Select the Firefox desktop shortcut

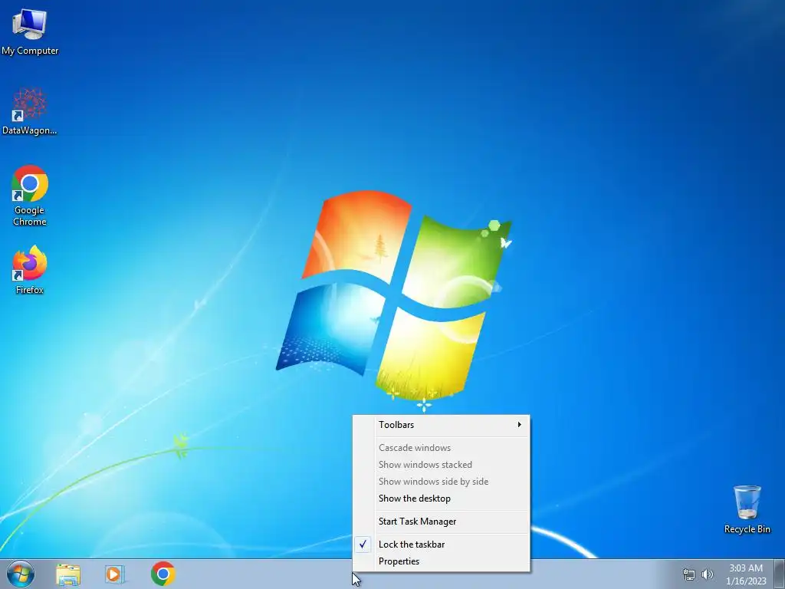click(x=30, y=270)
